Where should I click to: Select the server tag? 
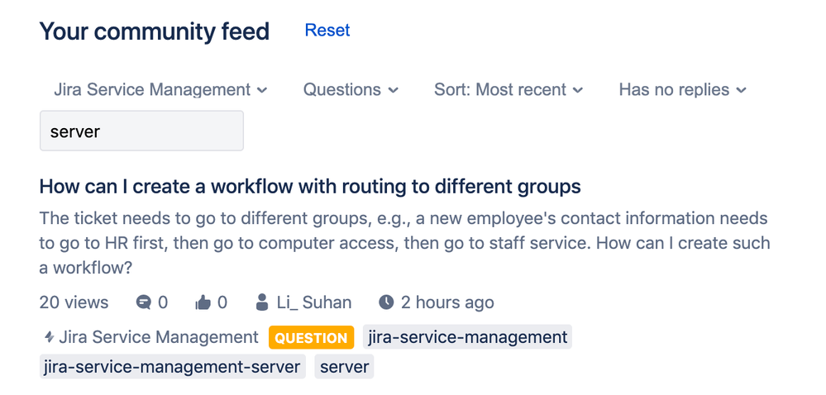click(345, 367)
